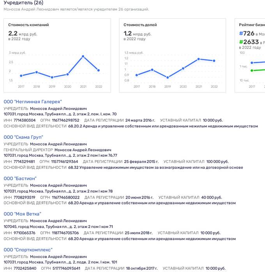Click the Скама Груп general director name
265x272 pixels.
[x=83, y=150]
